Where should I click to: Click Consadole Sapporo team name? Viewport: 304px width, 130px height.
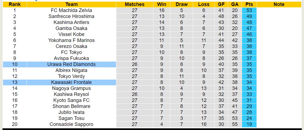[x=71, y=124]
